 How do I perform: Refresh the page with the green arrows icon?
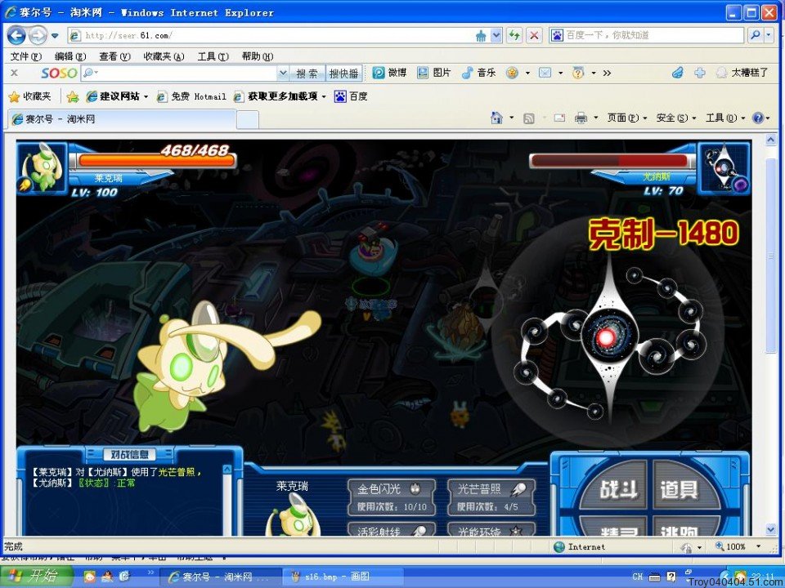point(514,35)
